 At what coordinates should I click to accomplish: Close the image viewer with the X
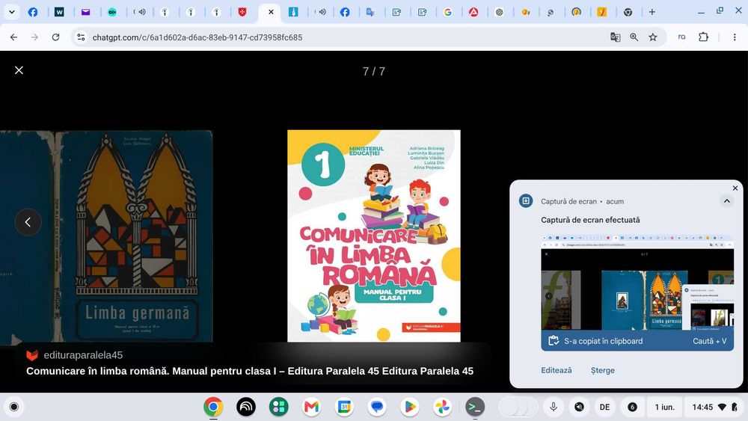click(19, 70)
